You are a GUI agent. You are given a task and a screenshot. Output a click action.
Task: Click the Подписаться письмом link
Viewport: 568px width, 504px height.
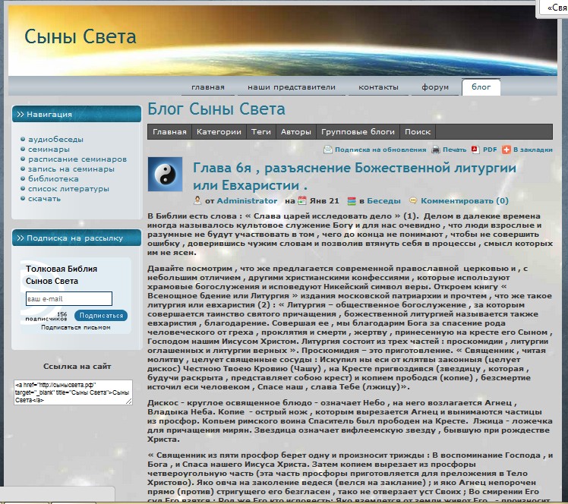pyautogui.click(x=76, y=327)
